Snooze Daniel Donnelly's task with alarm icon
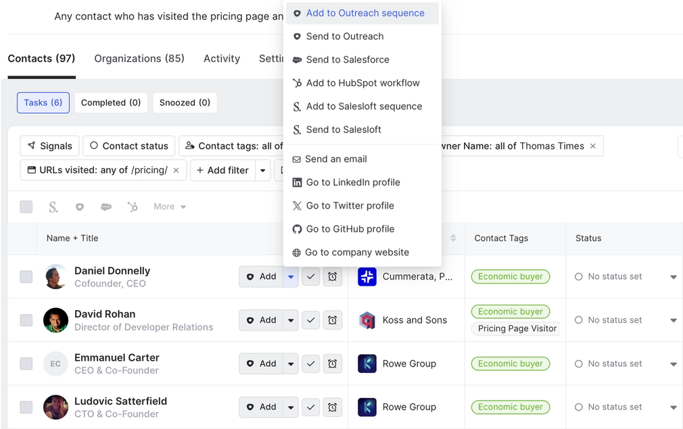 [x=332, y=277]
